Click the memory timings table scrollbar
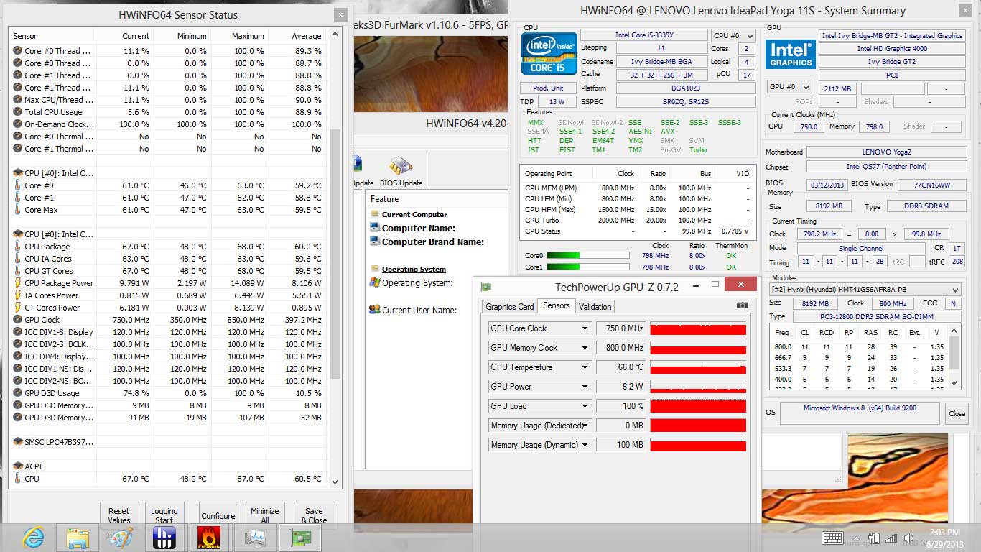The width and height of the screenshot is (981, 552). click(954, 356)
